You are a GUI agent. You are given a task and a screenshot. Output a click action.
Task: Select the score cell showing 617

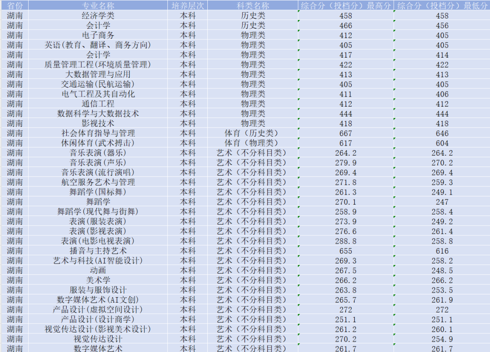pos(346,143)
